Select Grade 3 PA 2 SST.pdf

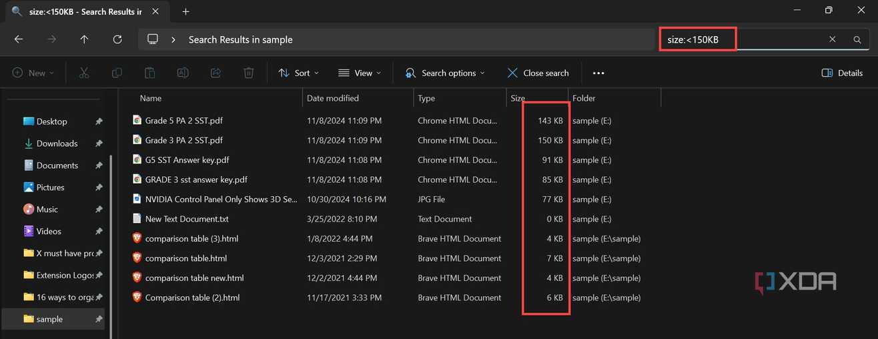coord(184,140)
